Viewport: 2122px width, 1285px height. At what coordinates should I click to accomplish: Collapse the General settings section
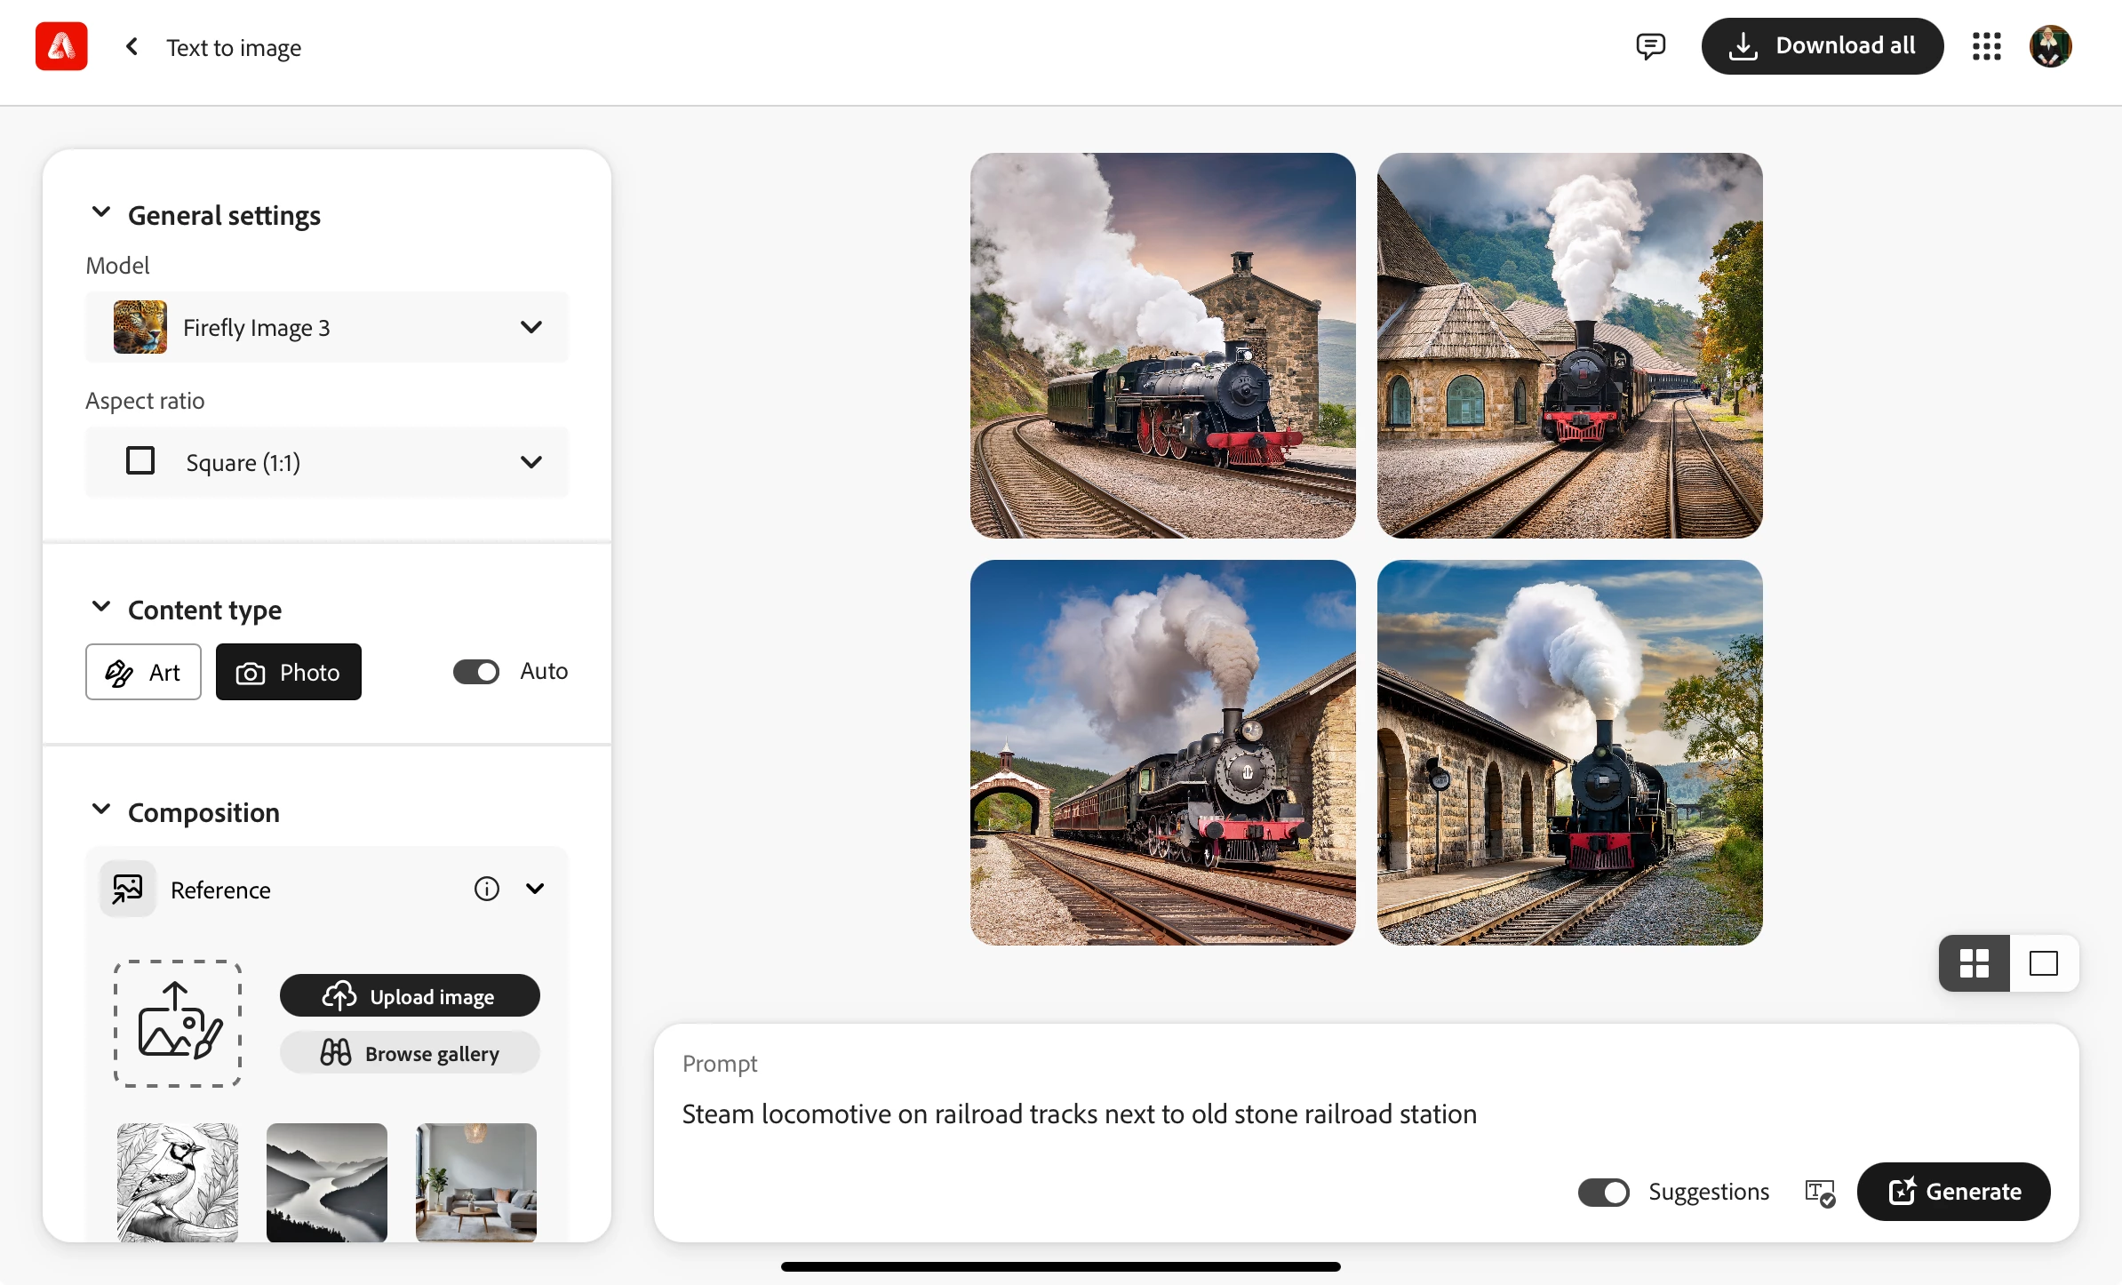coord(101,213)
